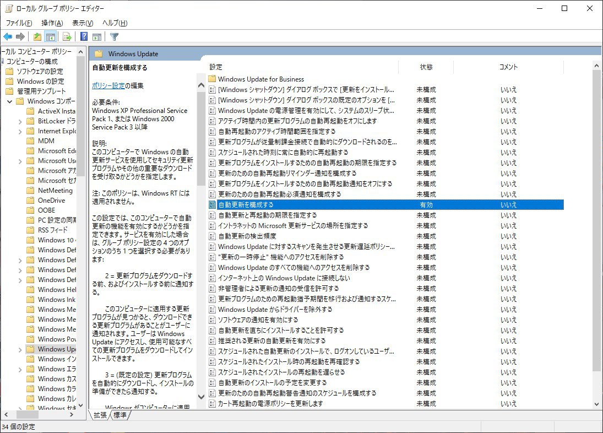This screenshot has height=433, width=603.
Task: Click the ポリシー設定 edit link
Action: 108,86
